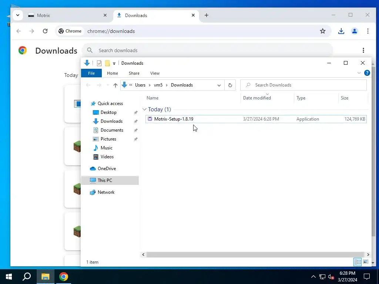379x284 pixels.
Task: Open Explorer Home ribbon tab
Action: [113, 73]
